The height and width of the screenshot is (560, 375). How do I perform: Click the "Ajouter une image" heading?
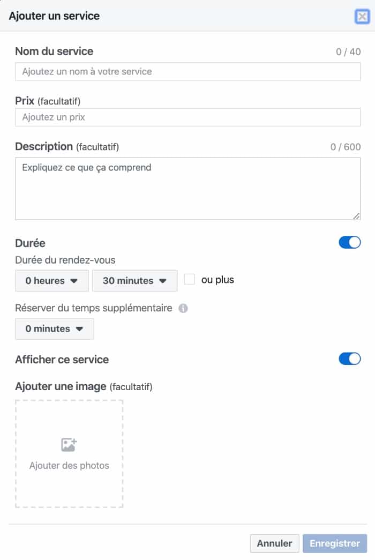61,386
